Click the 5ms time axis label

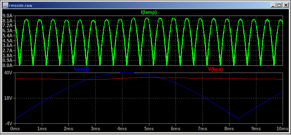point(149,128)
